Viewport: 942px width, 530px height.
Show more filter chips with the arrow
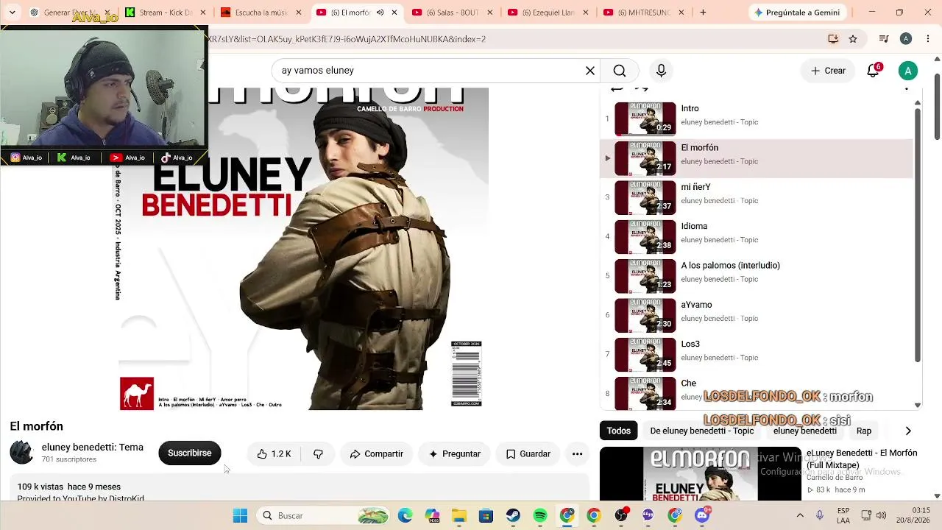(907, 431)
